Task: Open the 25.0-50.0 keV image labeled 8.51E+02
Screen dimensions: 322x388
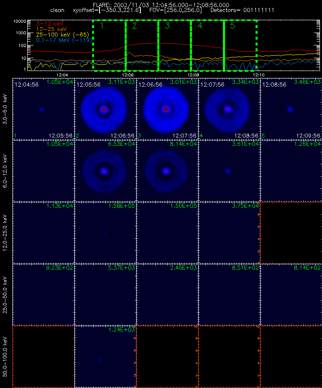Action: tap(229, 294)
